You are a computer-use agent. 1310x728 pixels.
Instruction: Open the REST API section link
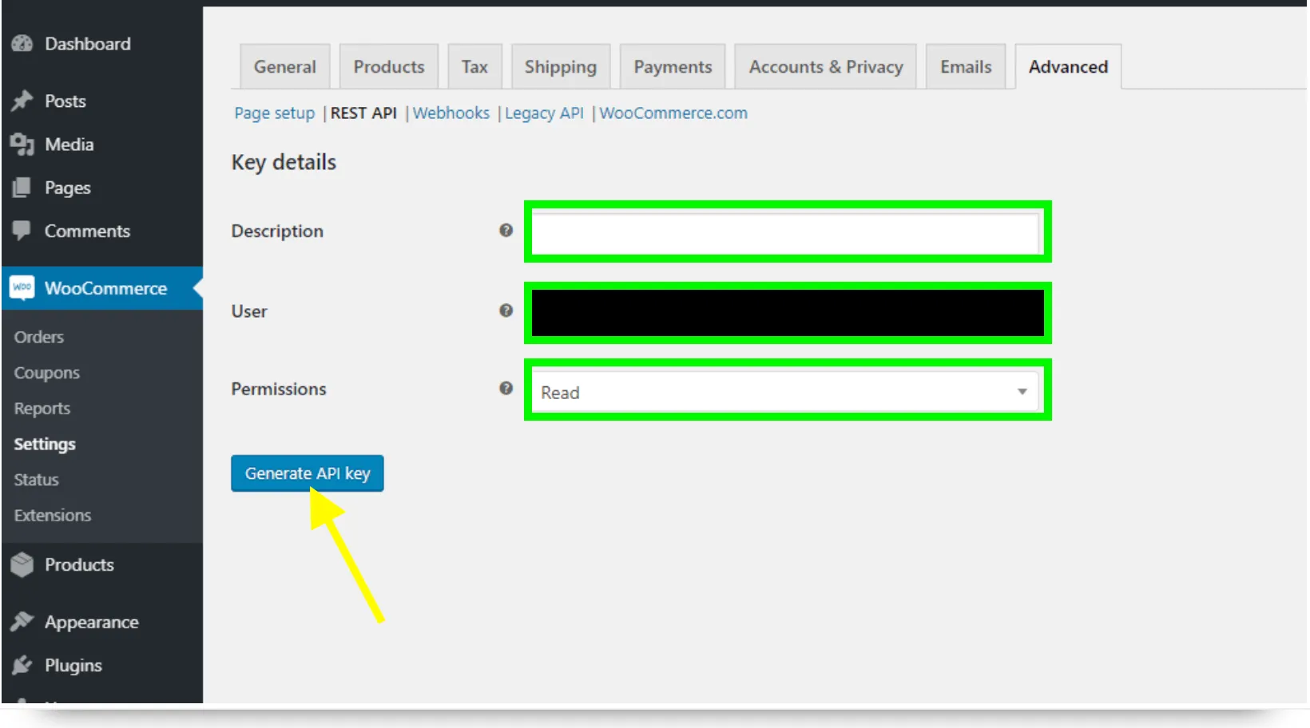363,113
